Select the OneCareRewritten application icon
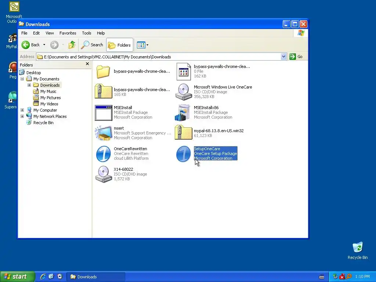This screenshot has height=282, width=376. [x=103, y=154]
